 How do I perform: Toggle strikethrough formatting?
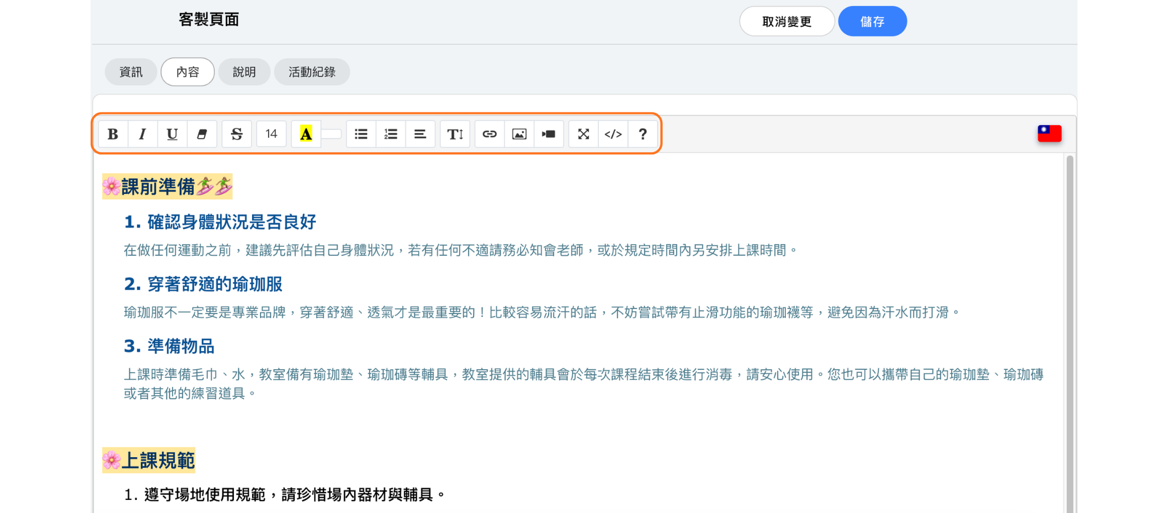click(x=237, y=134)
